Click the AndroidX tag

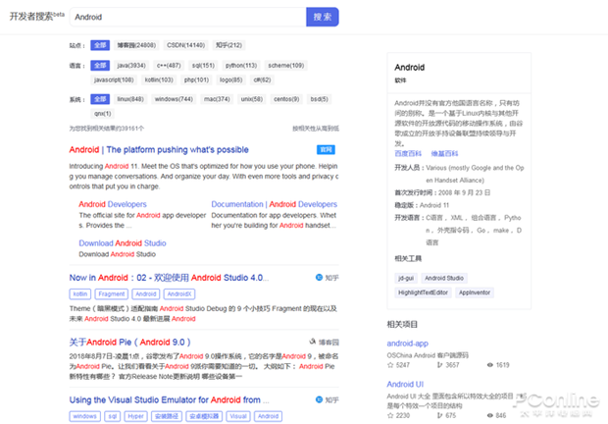pos(179,294)
